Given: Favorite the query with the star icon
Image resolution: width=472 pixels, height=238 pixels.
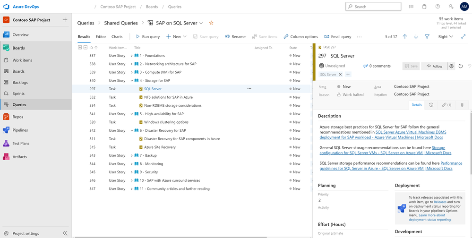Looking at the screenshot, I should point(211,23).
